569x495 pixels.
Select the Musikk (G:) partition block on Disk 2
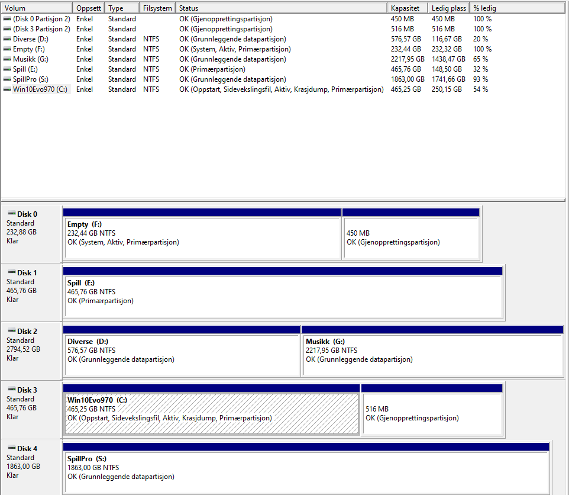(x=432, y=351)
